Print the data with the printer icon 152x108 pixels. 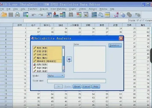pos(18,15)
